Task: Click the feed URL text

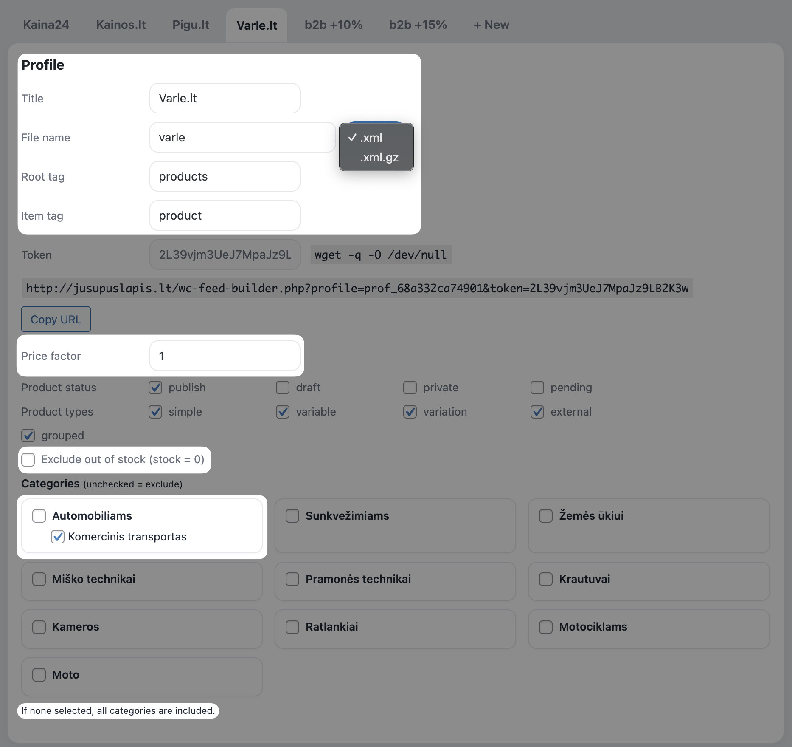Action: pyautogui.click(x=357, y=288)
